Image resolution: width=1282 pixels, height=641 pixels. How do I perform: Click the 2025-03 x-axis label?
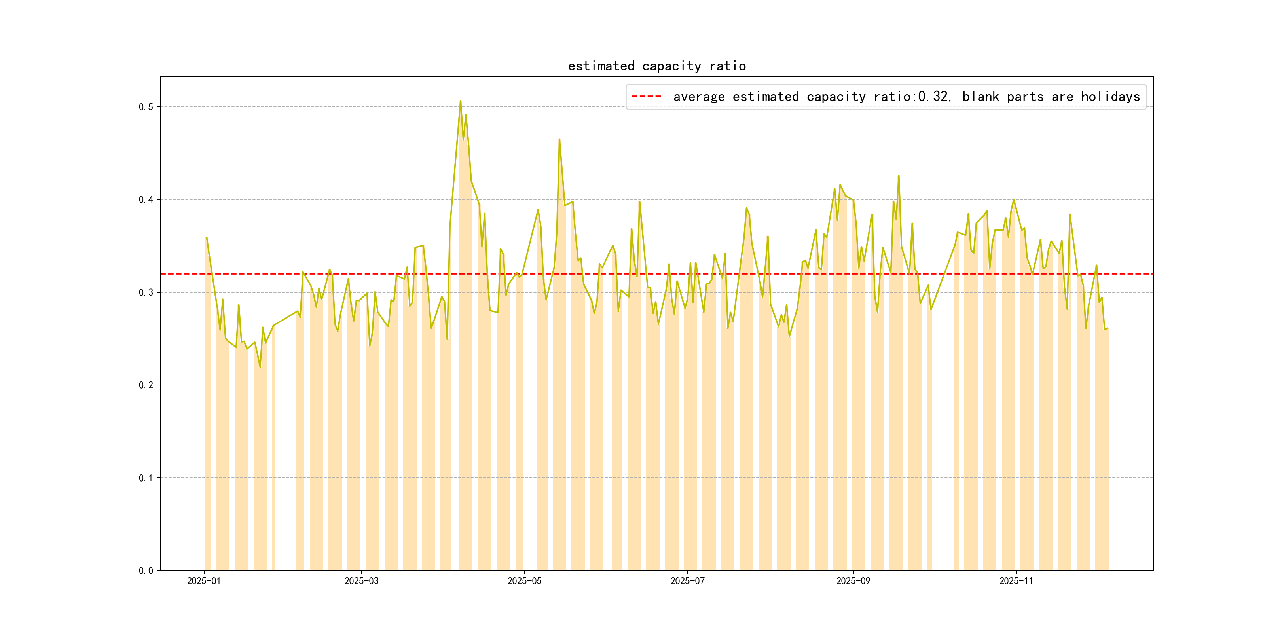click(x=361, y=581)
